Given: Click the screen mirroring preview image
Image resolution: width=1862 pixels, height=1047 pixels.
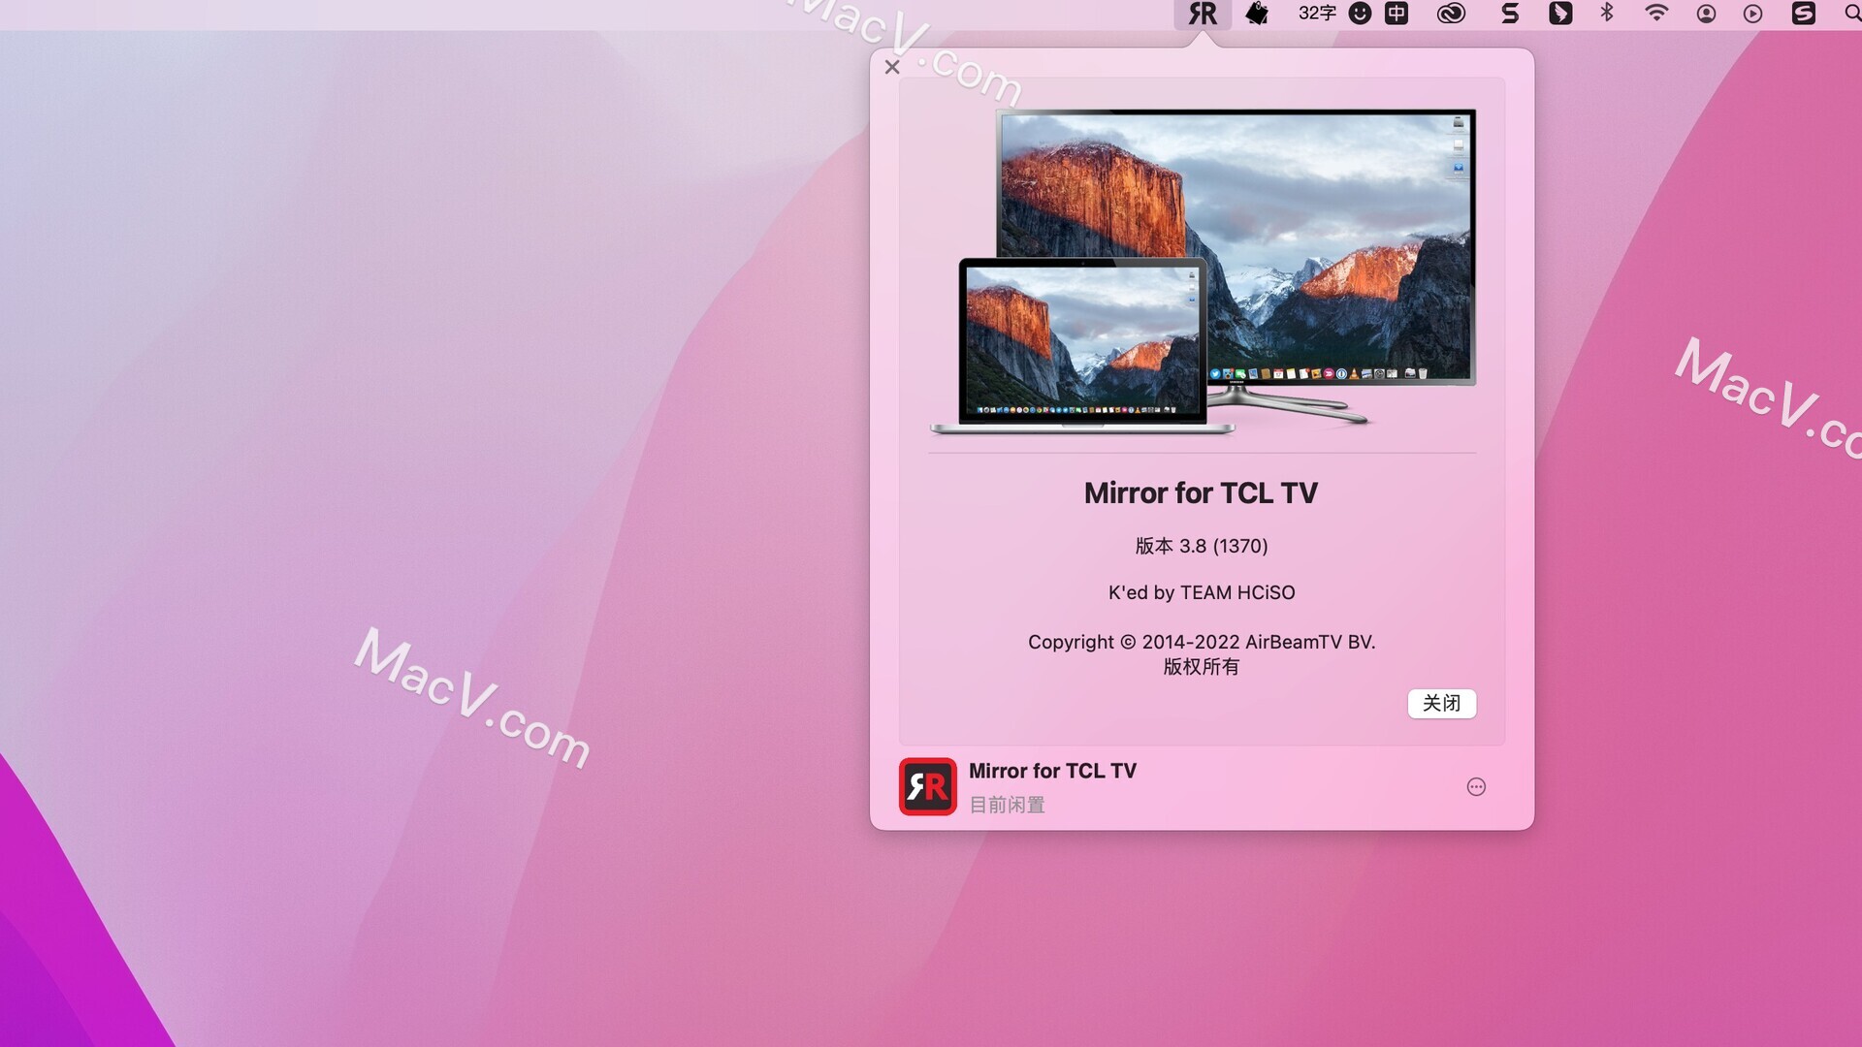Looking at the screenshot, I should [x=1201, y=271].
